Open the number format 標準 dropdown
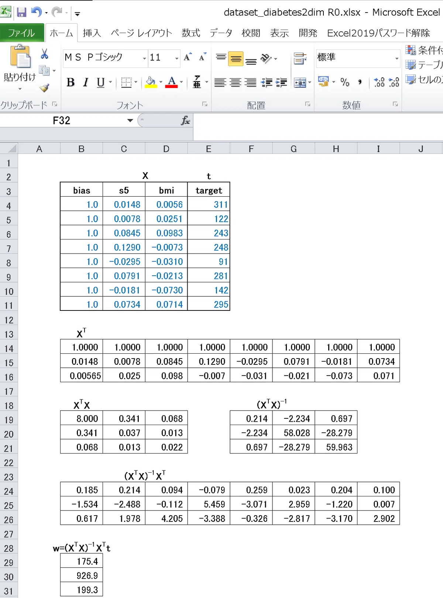Image resolution: width=443 pixels, height=598 pixels. point(397,58)
